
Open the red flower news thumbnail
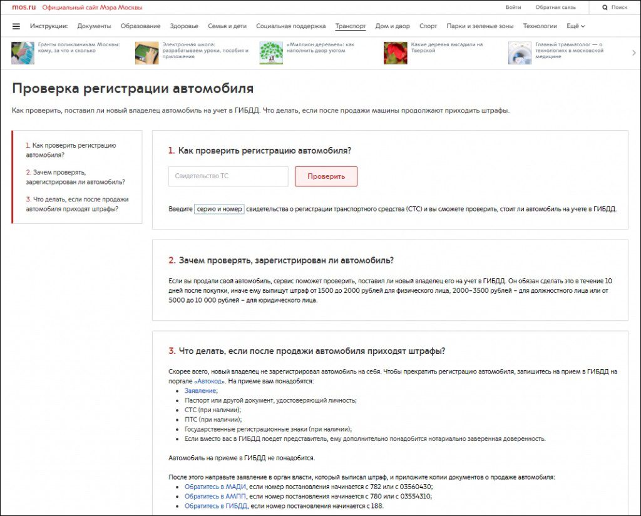point(395,53)
